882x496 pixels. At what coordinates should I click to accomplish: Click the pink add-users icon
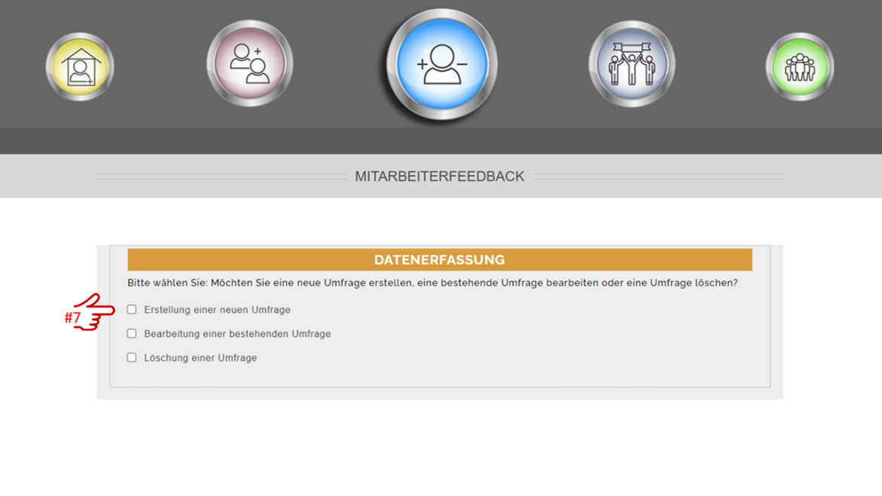click(250, 63)
